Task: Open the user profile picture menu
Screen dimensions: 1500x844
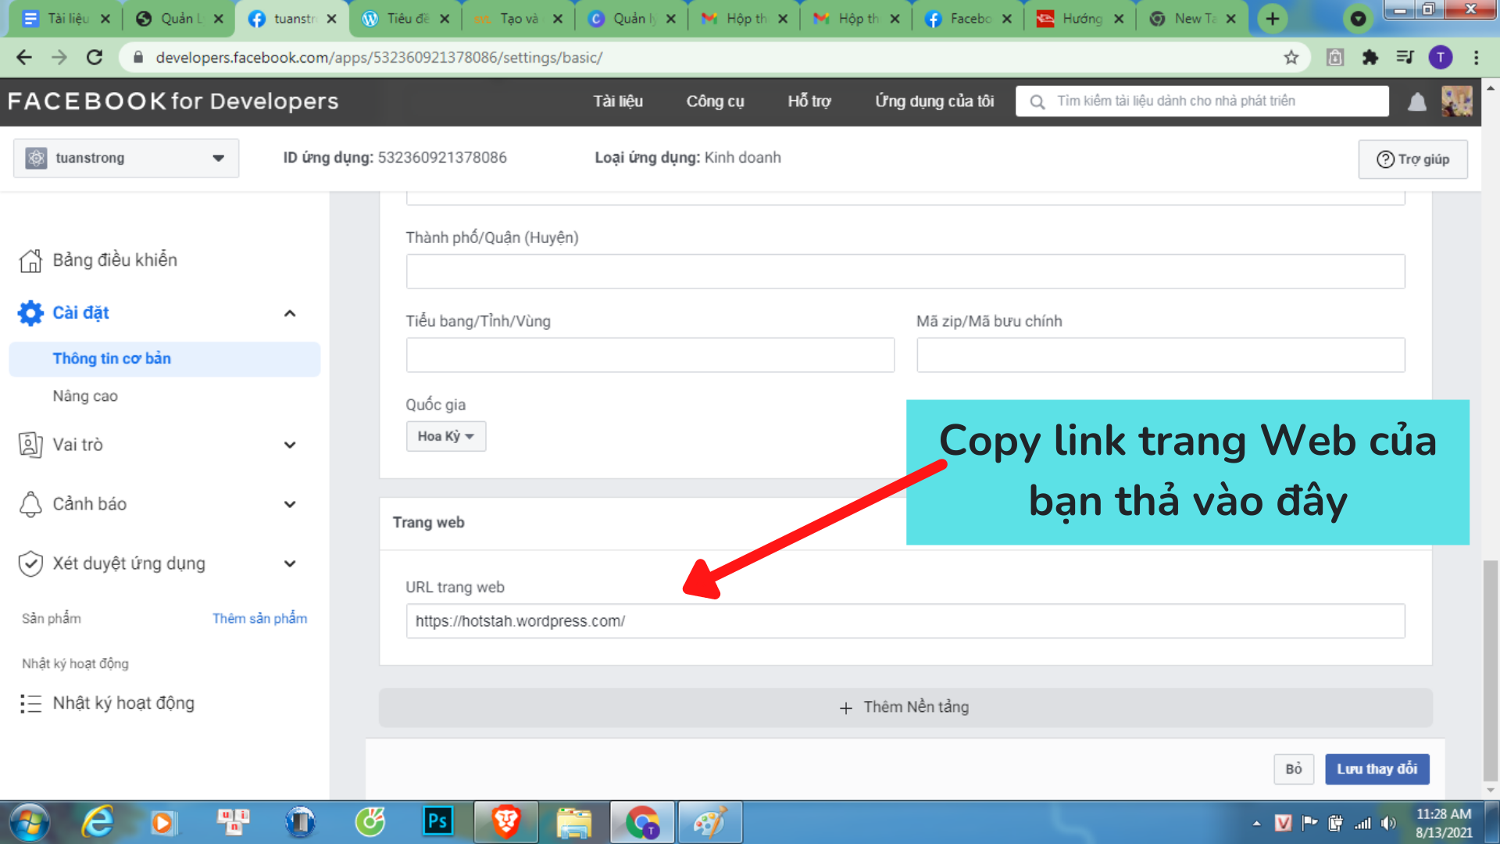Action: [1457, 102]
